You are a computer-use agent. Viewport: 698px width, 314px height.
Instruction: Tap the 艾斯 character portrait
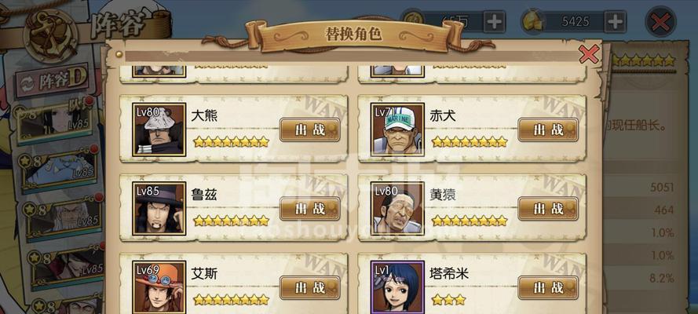[x=159, y=287]
